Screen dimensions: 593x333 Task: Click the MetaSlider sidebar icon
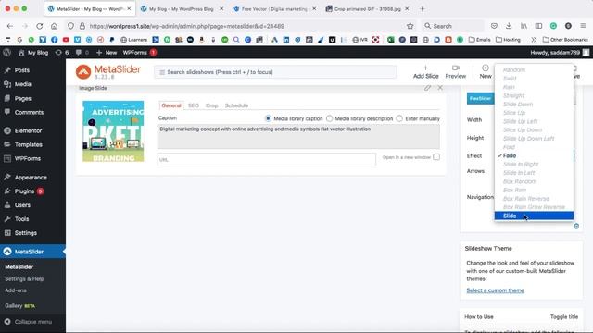[7, 252]
